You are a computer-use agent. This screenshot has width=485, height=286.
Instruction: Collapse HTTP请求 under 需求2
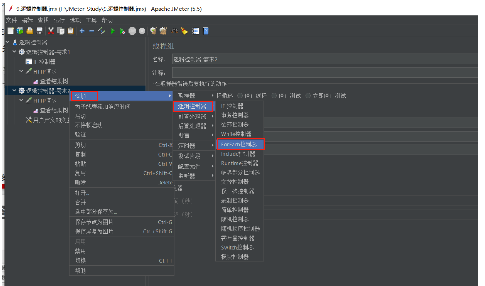coord(21,100)
